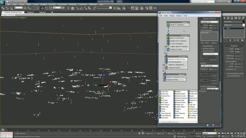Click the Birth operator in the depot
The image size is (246, 138).
[161, 98]
